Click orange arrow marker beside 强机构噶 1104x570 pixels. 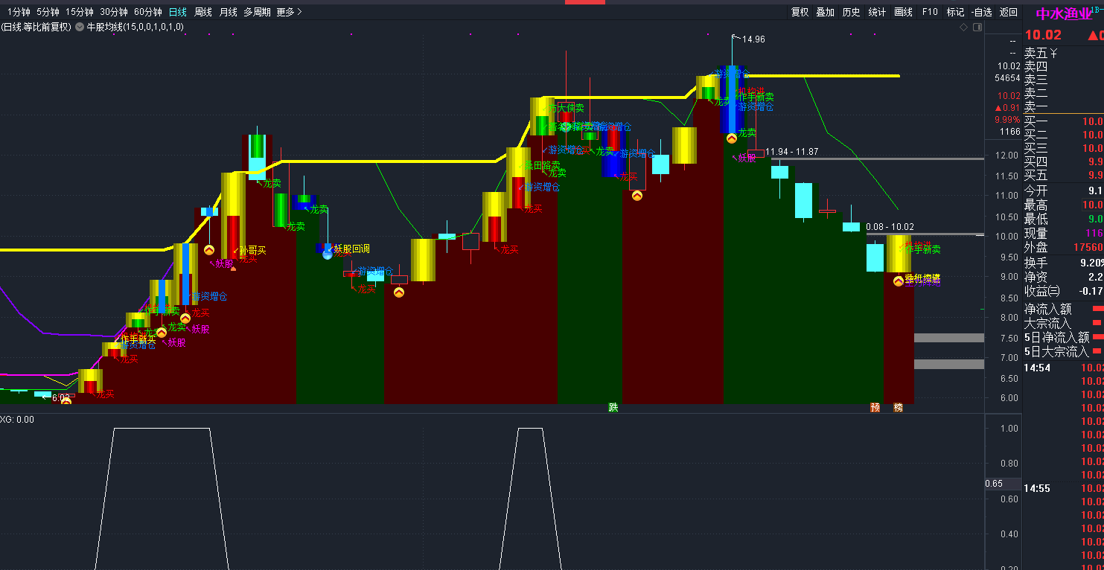coord(899,281)
